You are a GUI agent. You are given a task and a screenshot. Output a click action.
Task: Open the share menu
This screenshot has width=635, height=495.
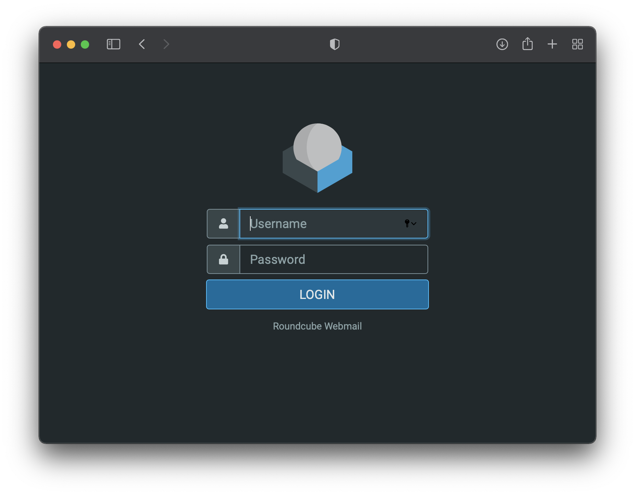[527, 44]
